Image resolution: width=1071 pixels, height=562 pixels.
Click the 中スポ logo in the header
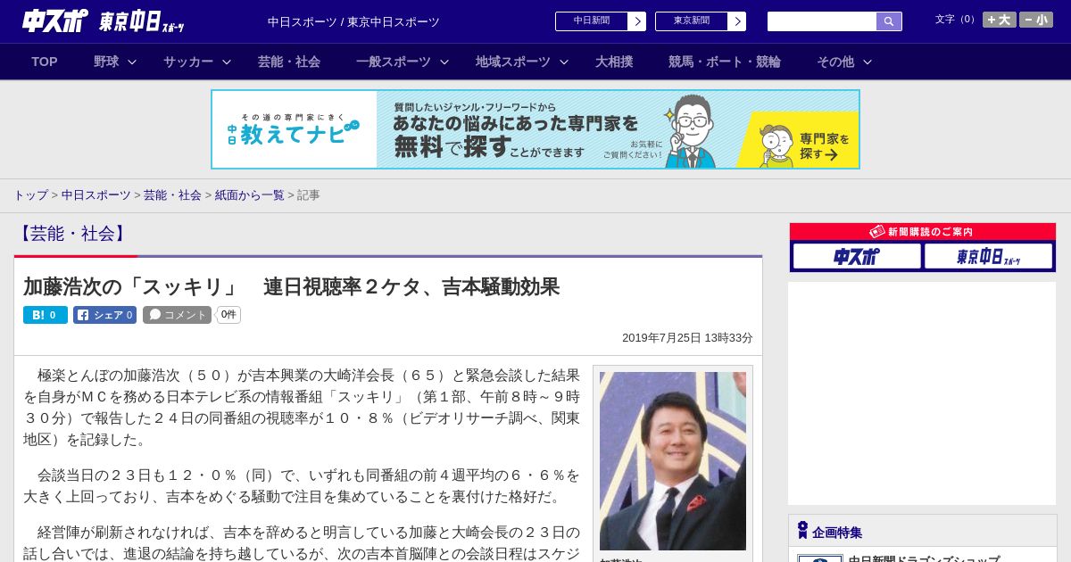[55, 21]
